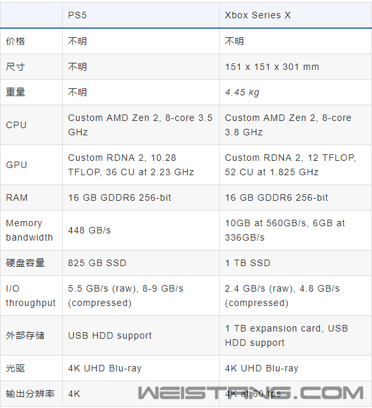Click the italic 4.45 kg cell
The height and width of the screenshot is (408, 372).
pyautogui.click(x=242, y=92)
